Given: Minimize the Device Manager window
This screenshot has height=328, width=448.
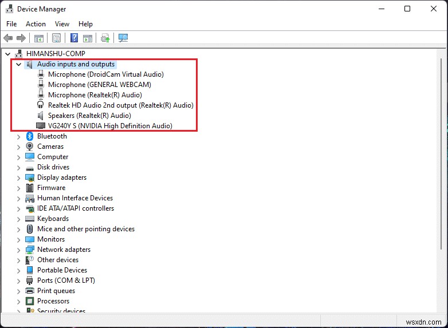Looking at the screenshot, I should (382, 9).
